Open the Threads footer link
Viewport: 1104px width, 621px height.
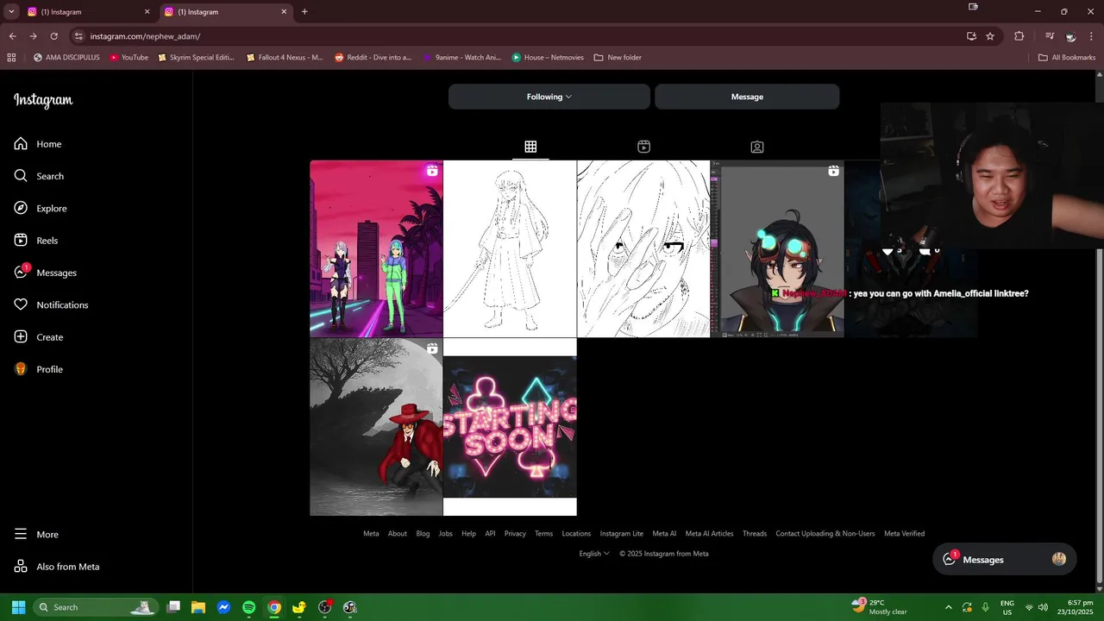pyautogui.click(x=755, y=533)
